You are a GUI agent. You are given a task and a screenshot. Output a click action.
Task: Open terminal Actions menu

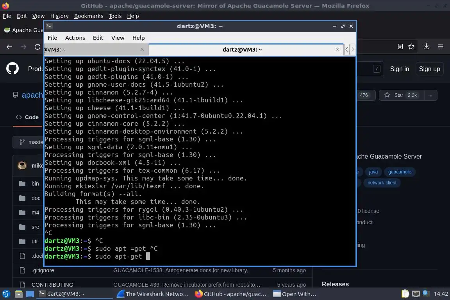pos(75,38)
